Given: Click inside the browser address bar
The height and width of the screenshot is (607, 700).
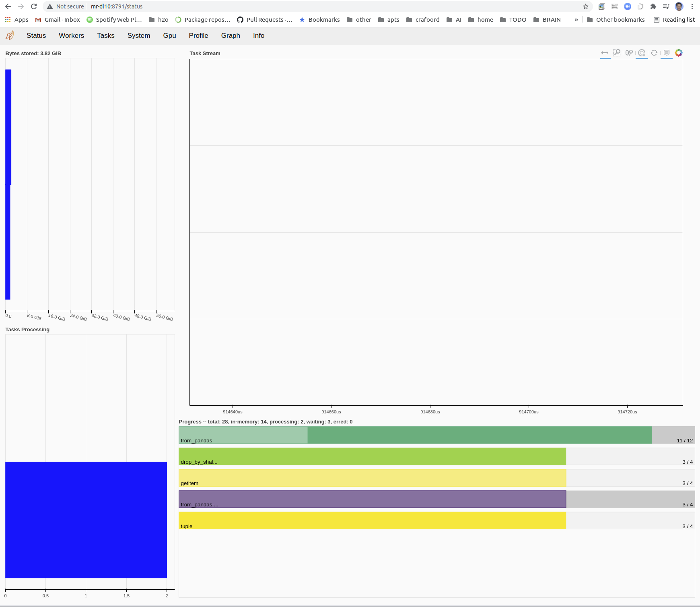Looking at the screenshot, I should [x=161, y=6].
